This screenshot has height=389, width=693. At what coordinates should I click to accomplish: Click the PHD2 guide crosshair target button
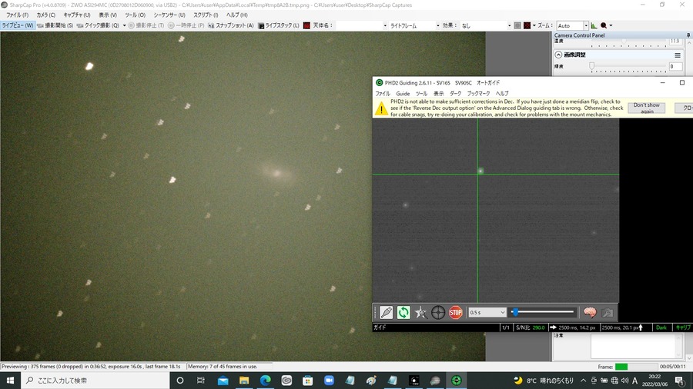coord(438,312)
